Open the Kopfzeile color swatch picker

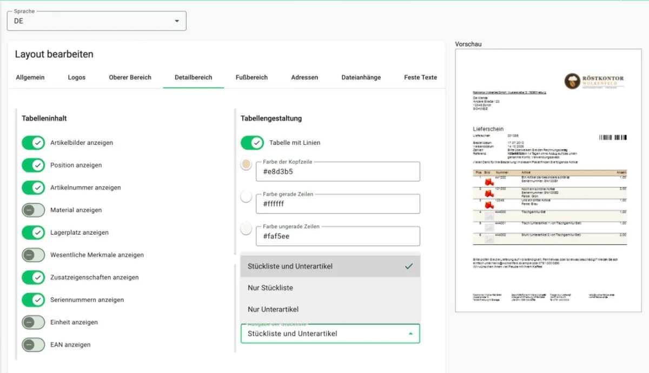[246, 164]
